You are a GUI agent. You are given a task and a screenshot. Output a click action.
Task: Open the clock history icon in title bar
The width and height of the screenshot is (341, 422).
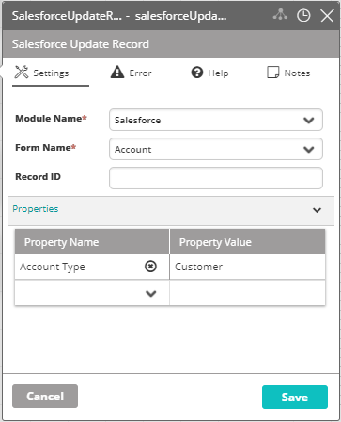303,15
